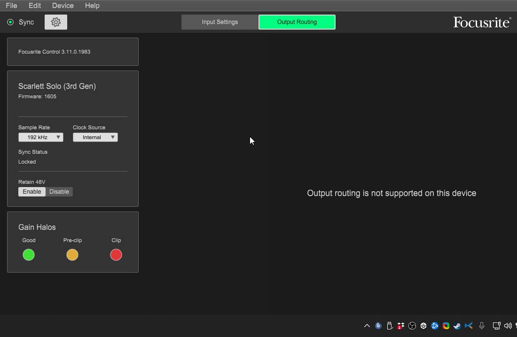Click the Scarlett Solo (3rd Gen) device name
This screenshot has width=517, height=337.
[57, 86]
